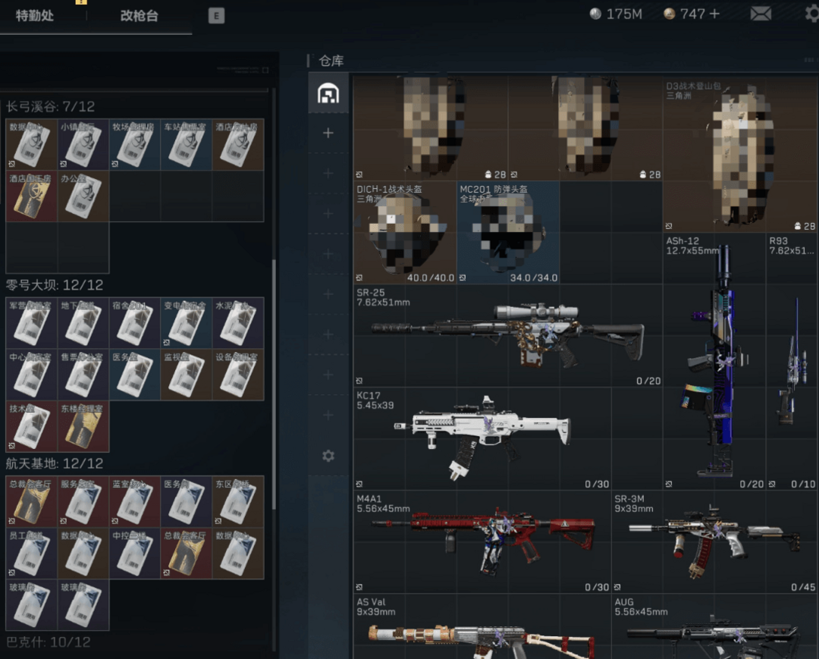819x659 pixels.
Task: Open the settings gear at top right
Action: click(x=811, y=14)
